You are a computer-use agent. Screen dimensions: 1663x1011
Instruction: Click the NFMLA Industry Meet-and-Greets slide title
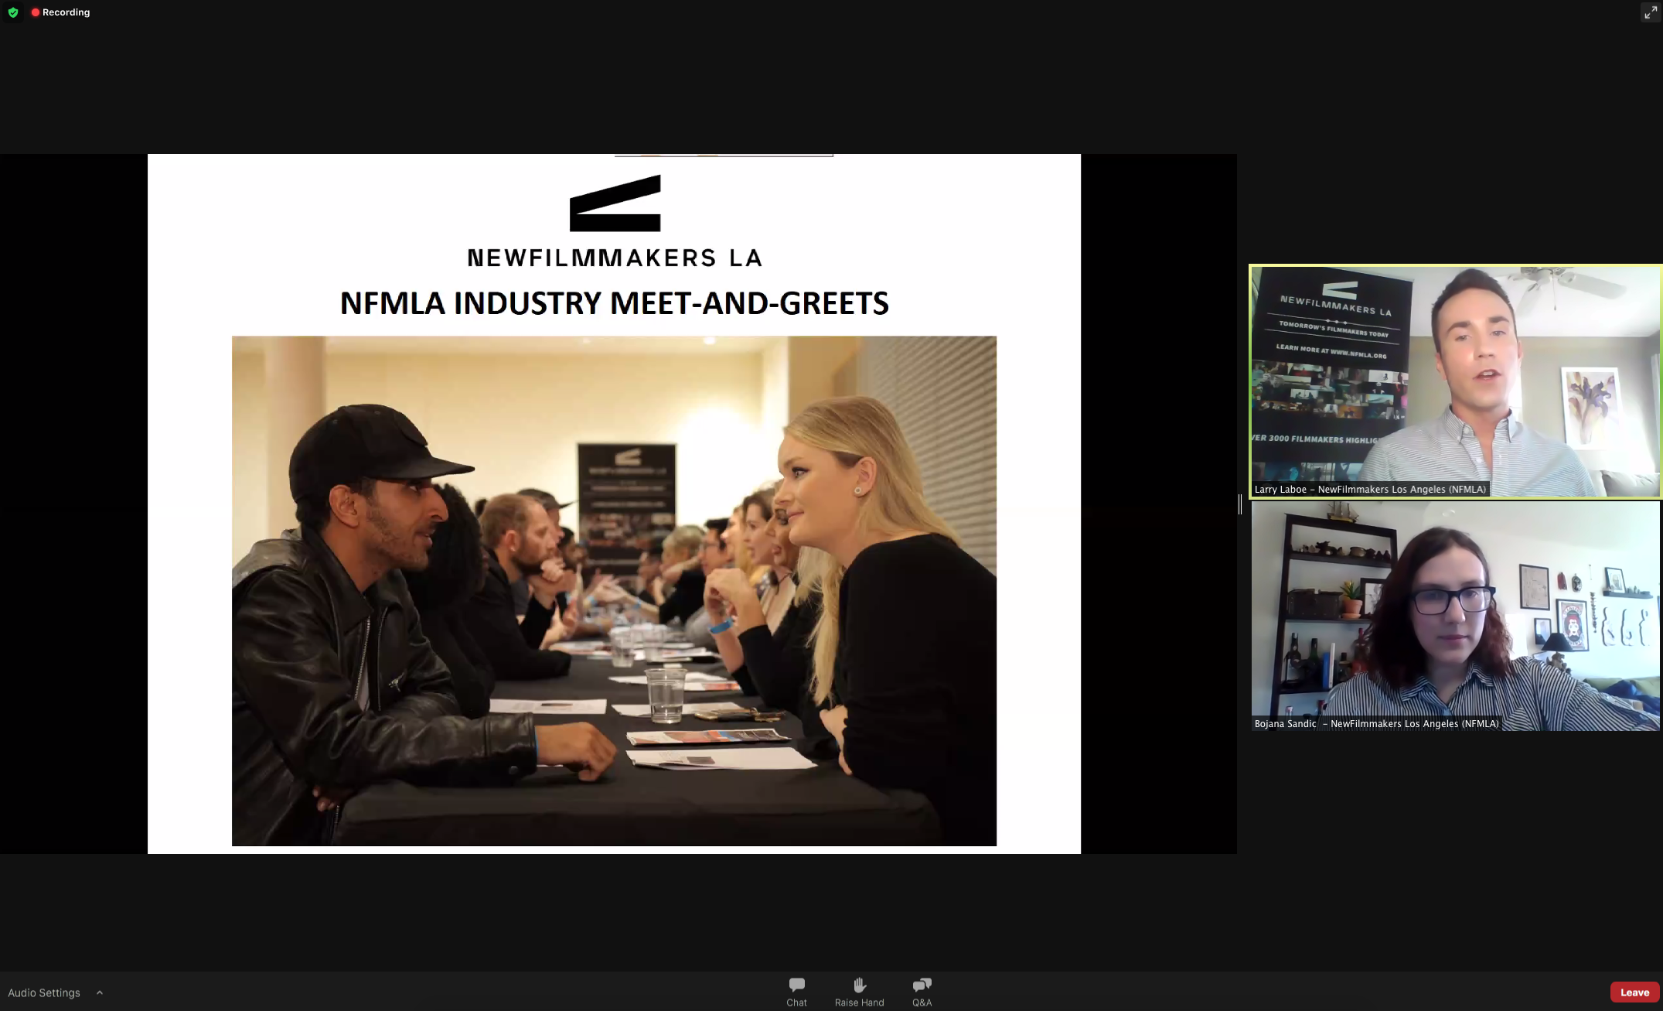[x=614, y=303]
